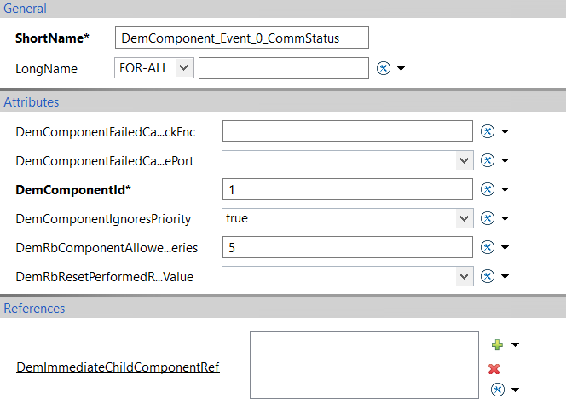566x410 pixels.
Task: Open the FOR-ALL language dropdown
Action: [x=154, y=68]
